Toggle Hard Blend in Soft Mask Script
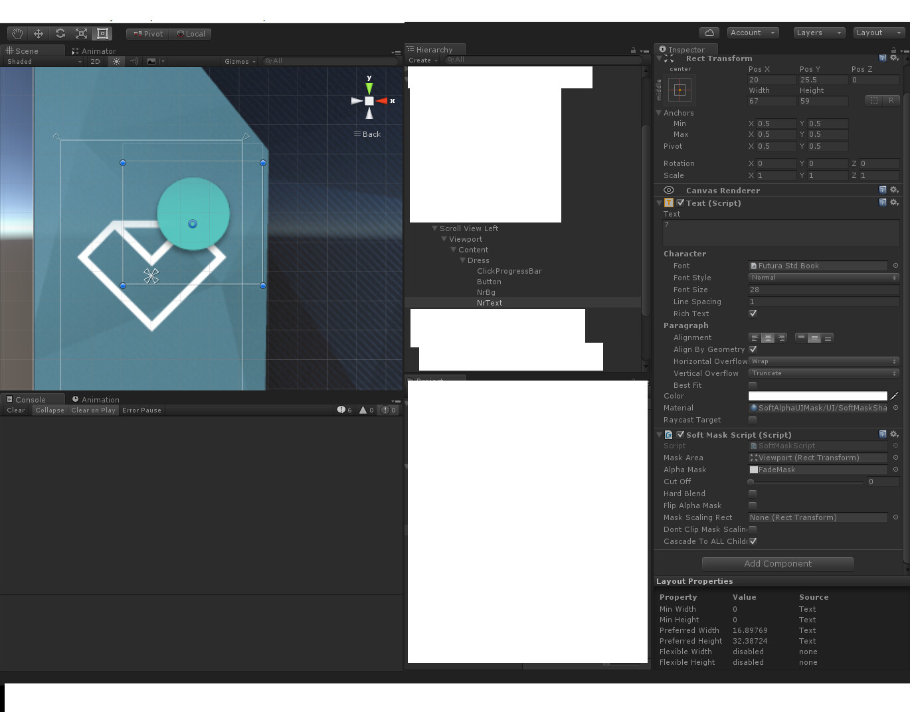 point(753,493)
